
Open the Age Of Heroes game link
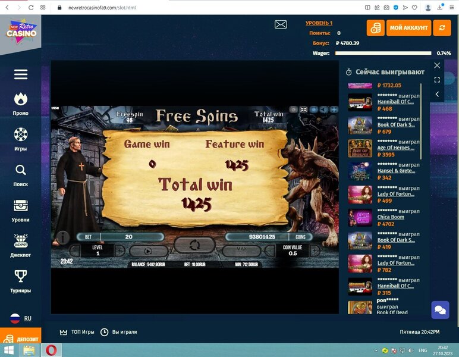(x=396, y=148)
